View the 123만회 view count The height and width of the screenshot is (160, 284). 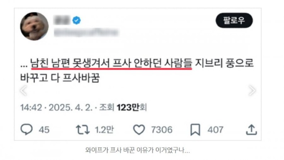tap(132, 107)
